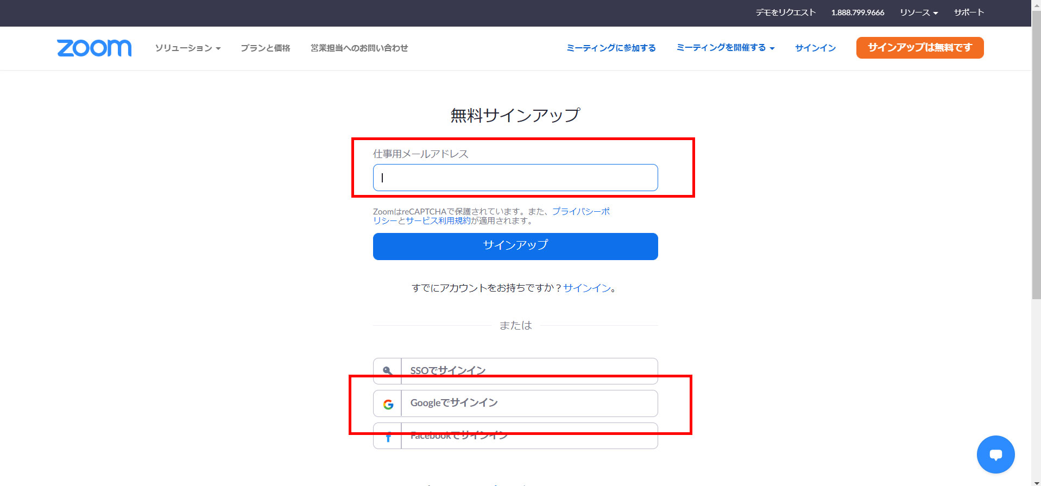
Task: Open the サービス利用規約 link
Action: pyautogui.click(x=438, y=220)
